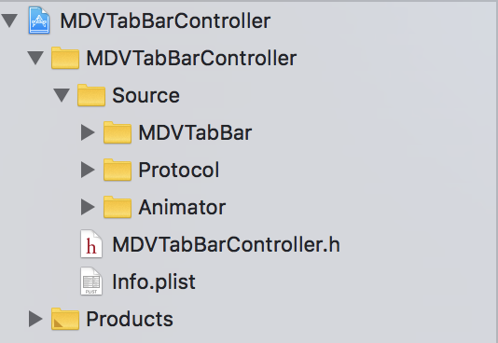The image size is (498, 343).
Task: Click the MDVTabBar folder icon
Action: 118,132
